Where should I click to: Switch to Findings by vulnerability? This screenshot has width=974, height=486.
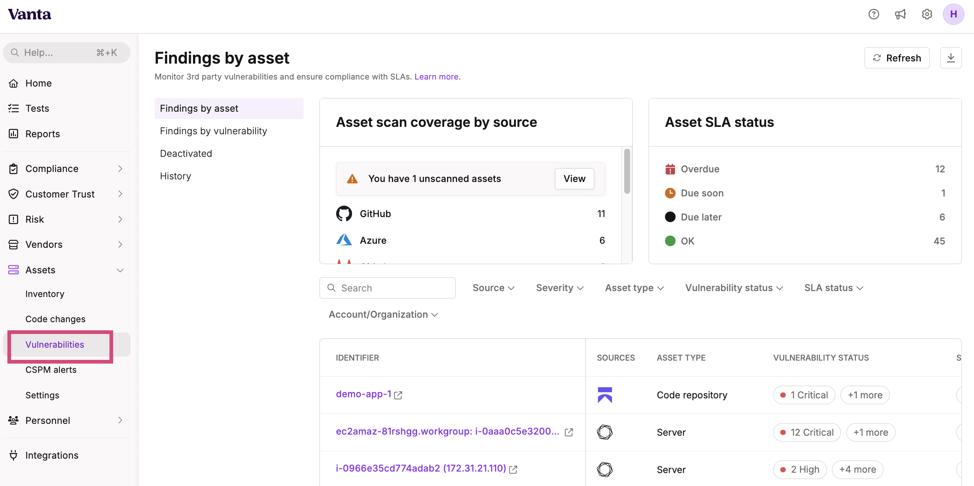[213, 131]
